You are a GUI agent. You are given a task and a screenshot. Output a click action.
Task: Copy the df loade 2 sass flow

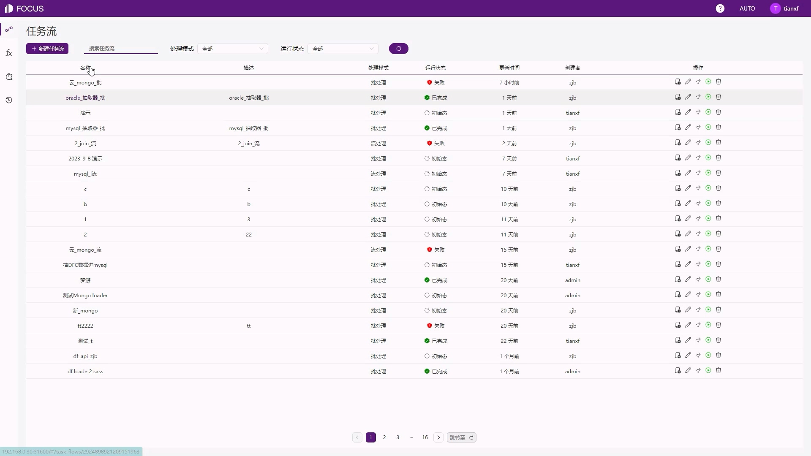point(678,371)
